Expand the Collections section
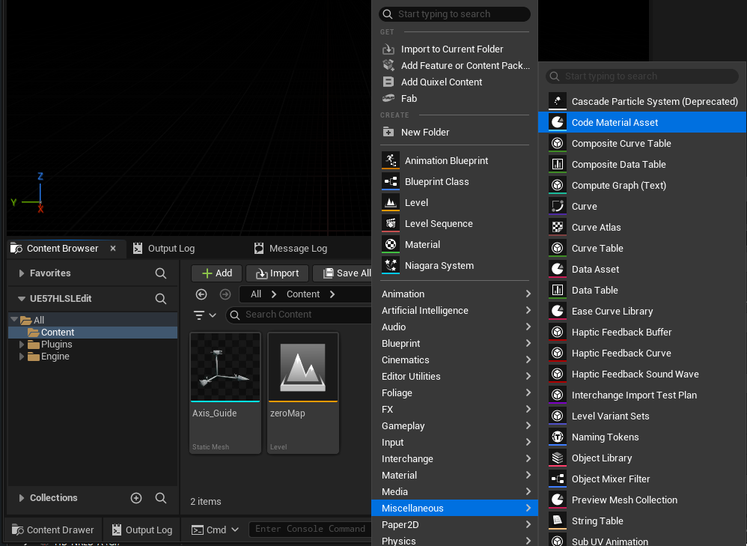This screenshot has height=546, width=747. (x=21, y=498)
